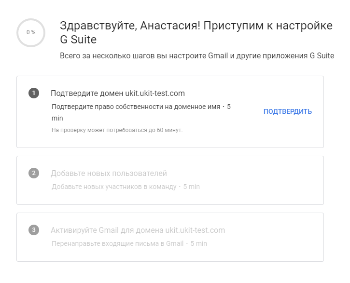
Task: Click note На проверку может потребоваться до 60 минут
Action: 117,130
